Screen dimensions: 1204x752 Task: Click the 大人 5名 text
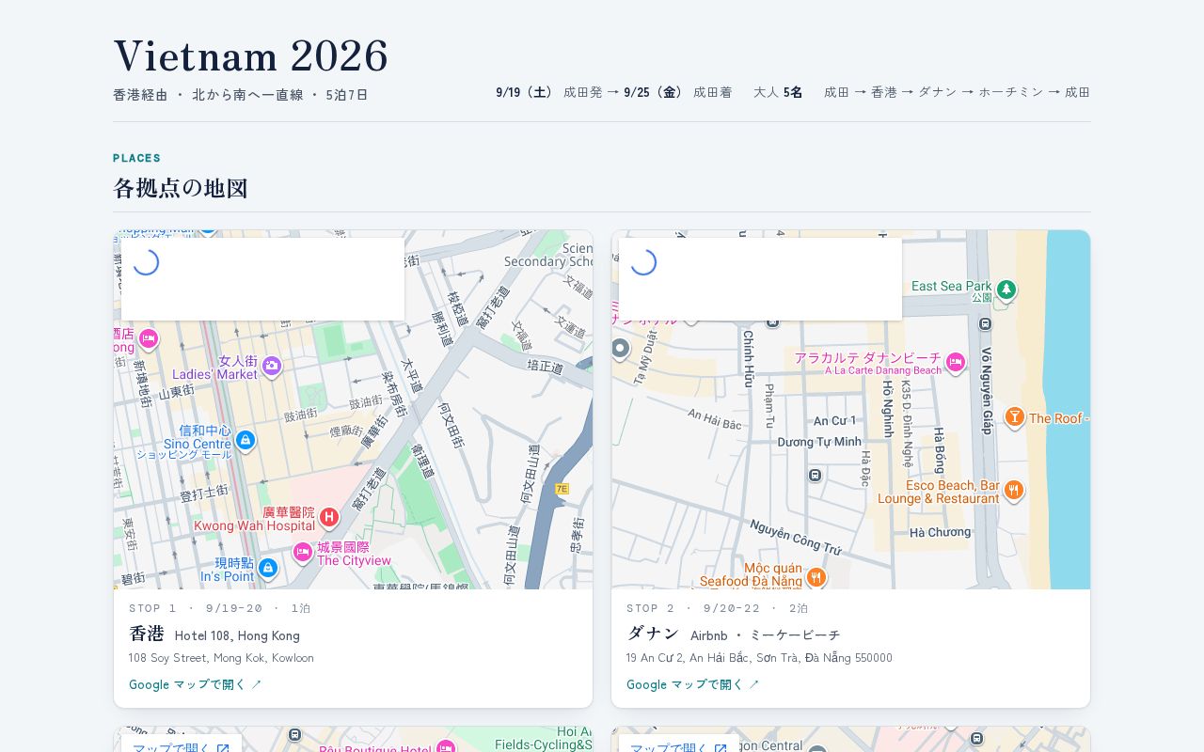click(x=778, y=92)
